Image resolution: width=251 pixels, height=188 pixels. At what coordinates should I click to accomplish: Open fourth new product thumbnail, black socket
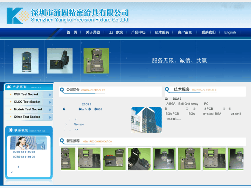pos(139,159)
